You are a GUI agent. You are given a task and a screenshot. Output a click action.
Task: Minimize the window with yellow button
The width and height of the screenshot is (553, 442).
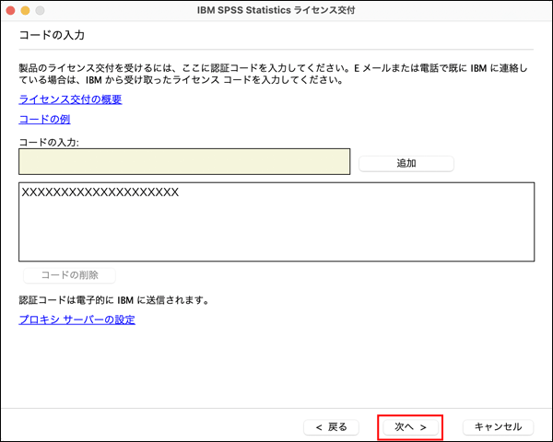click(26, 10)
